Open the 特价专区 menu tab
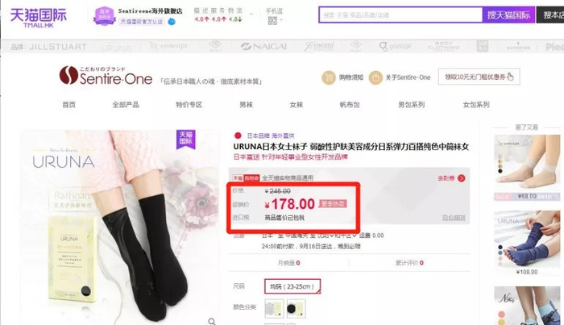The height and width of the screenshot is (325, 564). click(x=189, y=105)
